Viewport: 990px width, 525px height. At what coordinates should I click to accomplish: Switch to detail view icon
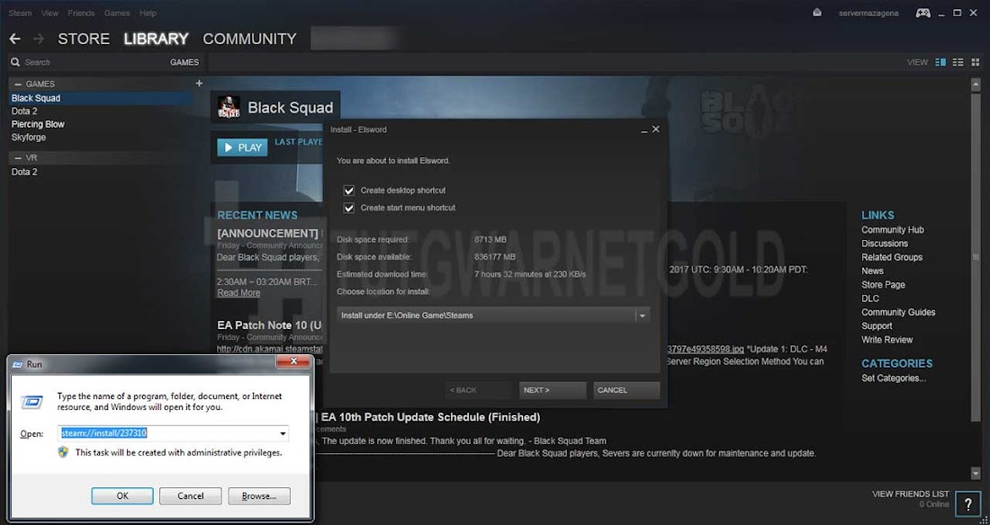pyautogui.click(x=940, y=62)
